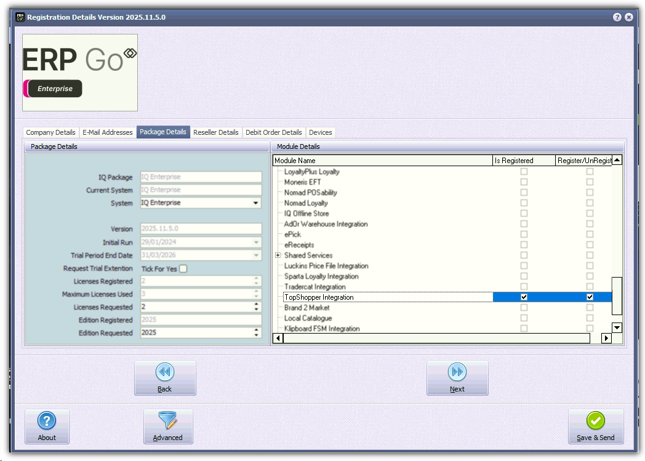Click the horizontal scrollbar right arrow
Viewport: 645px width, 461px height.
pos(606,338)
